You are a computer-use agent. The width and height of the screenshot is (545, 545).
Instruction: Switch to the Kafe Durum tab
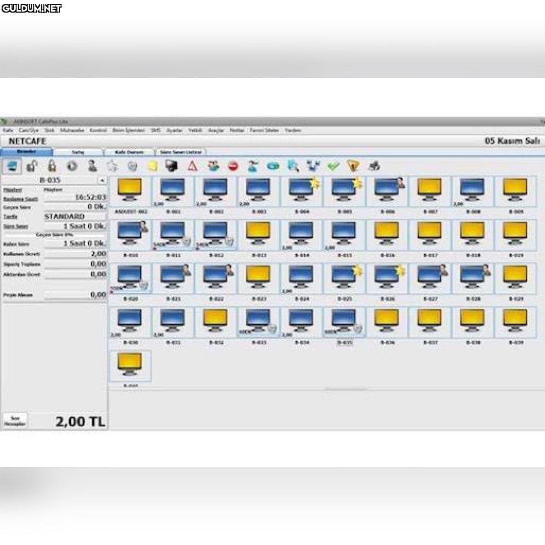(x=130, y=152)
